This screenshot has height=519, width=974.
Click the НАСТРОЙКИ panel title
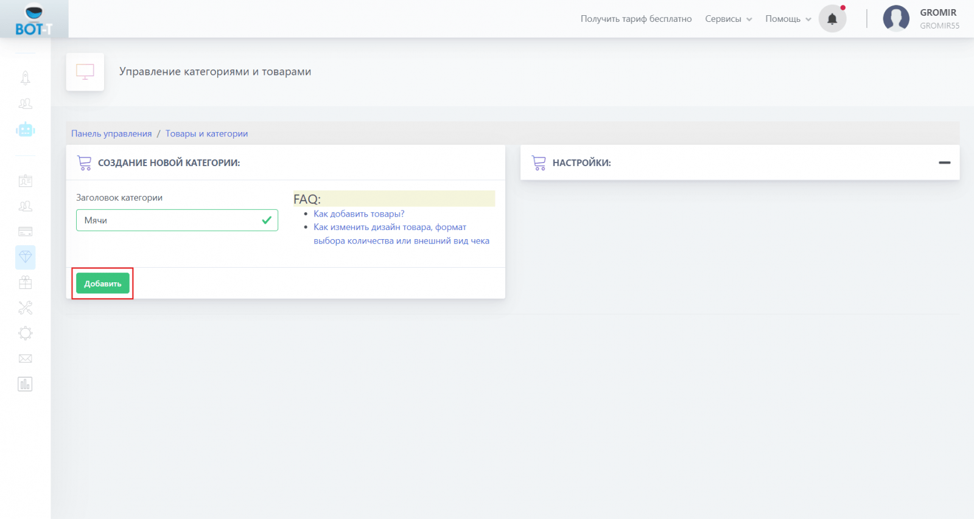pos(582,163)
